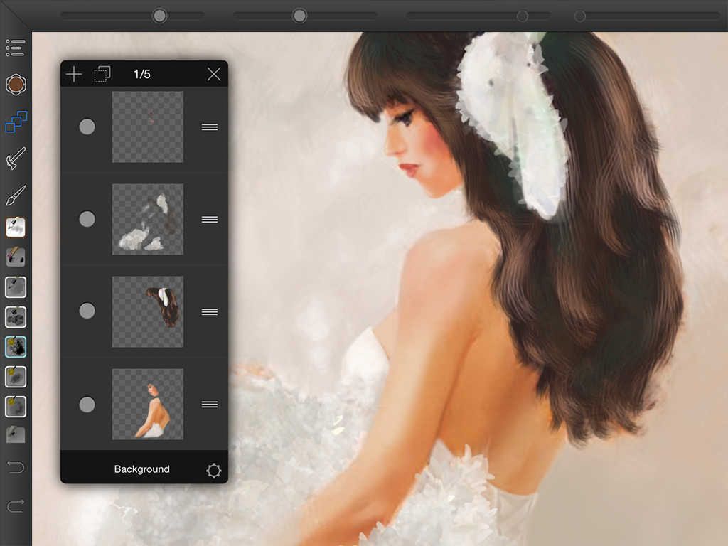Choose the fourth brush preset with dark blotches
Screen dimensions: 728x546
point(16,317)
